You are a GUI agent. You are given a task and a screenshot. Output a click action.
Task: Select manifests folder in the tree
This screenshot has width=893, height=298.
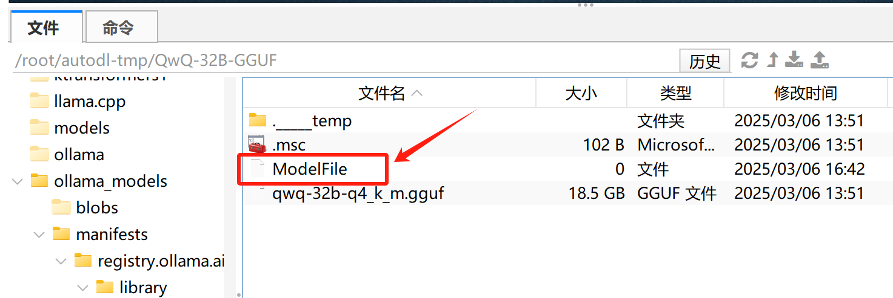click(x=112, y=235)
